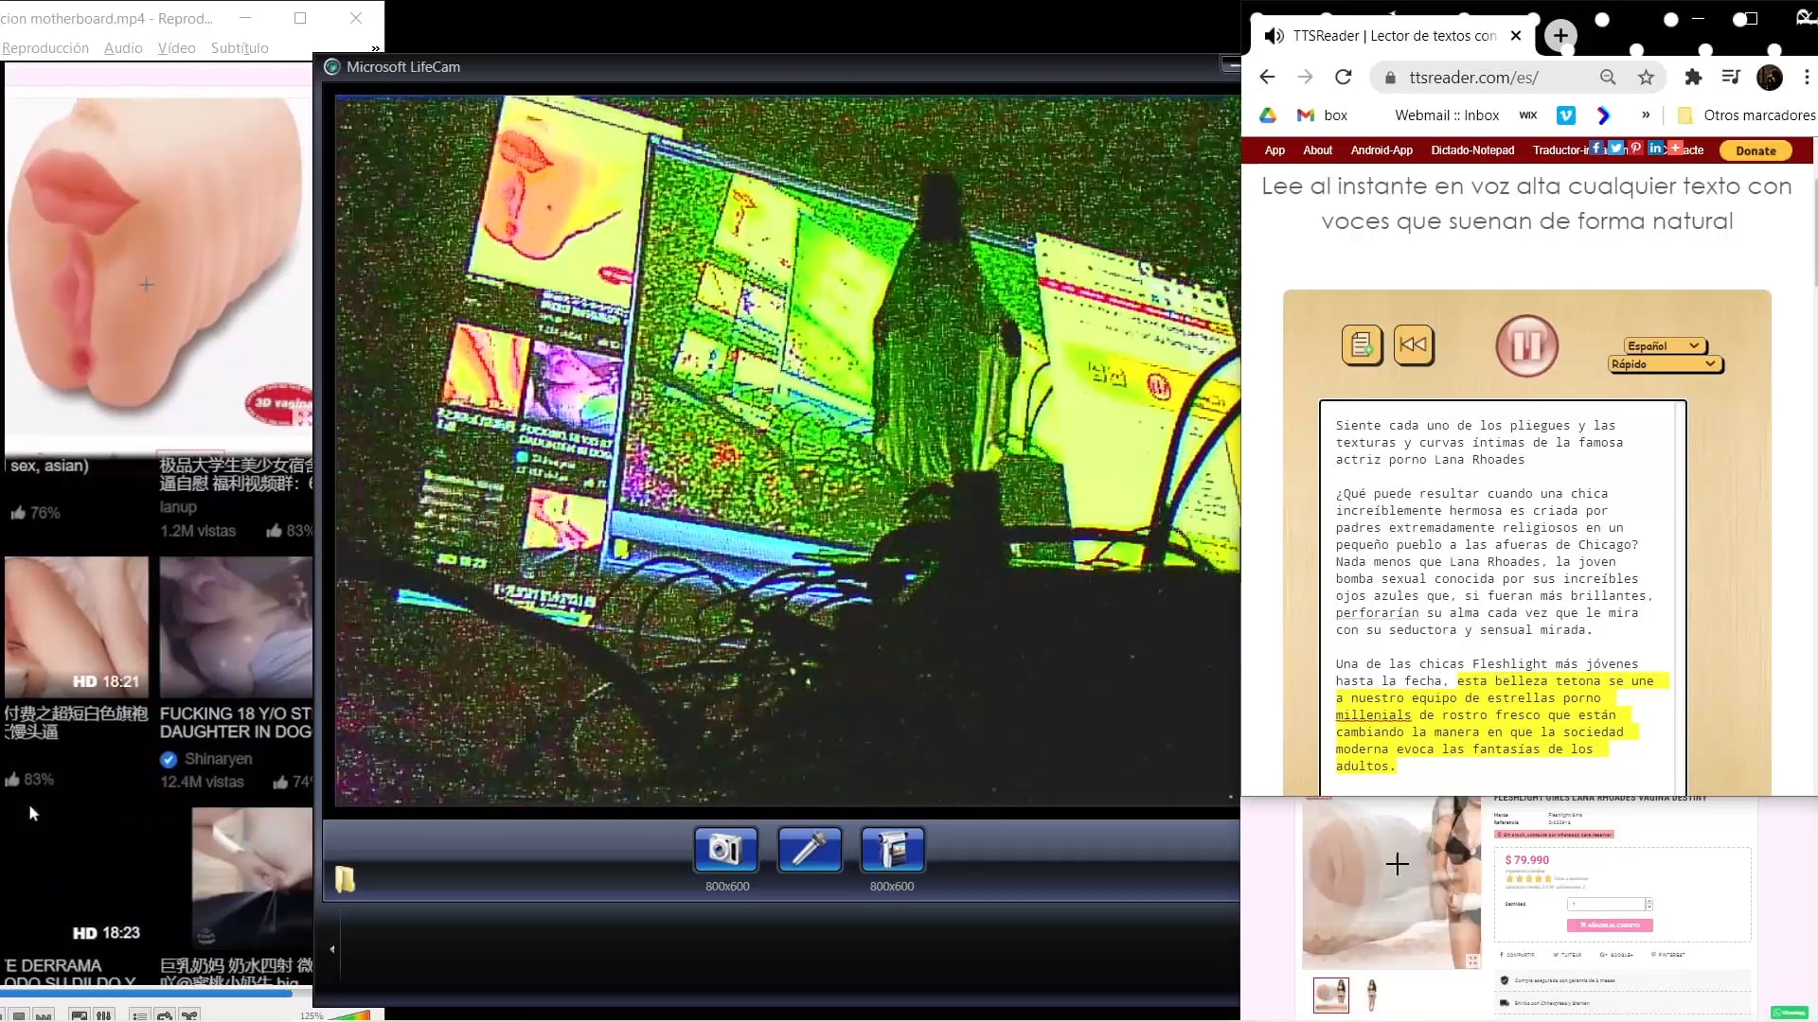Toggle VLC extended settings equalizer button
Image resolution: width=1818 pixels, height=1022 pixels.
[x=103, y=1015]
